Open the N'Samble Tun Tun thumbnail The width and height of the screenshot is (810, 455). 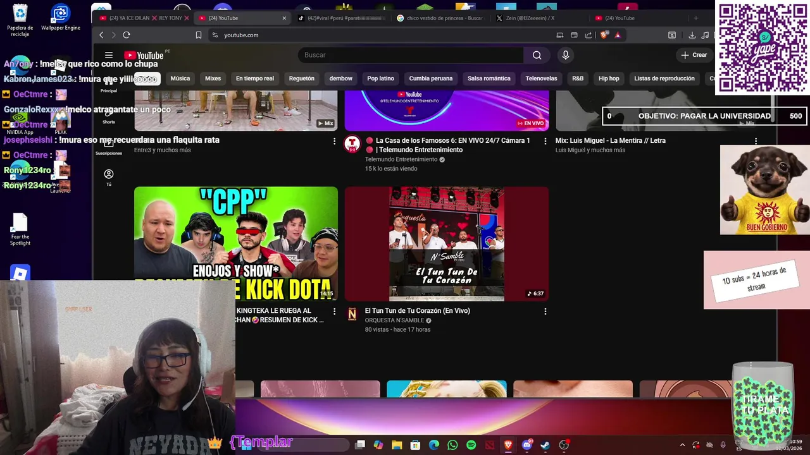point(447,243)
